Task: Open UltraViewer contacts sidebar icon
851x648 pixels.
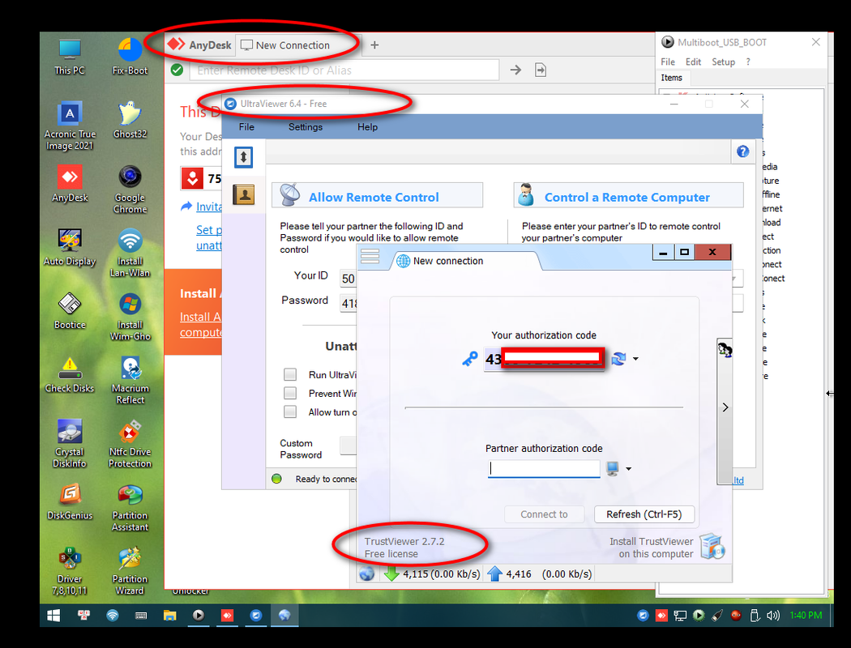Action: point(244,194)
